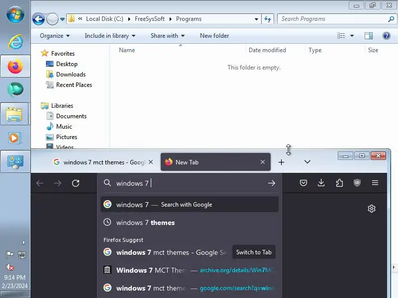The image size is (398, 298).
Task: Open more view options dropdown arrow
Action: tap(352, 36)
